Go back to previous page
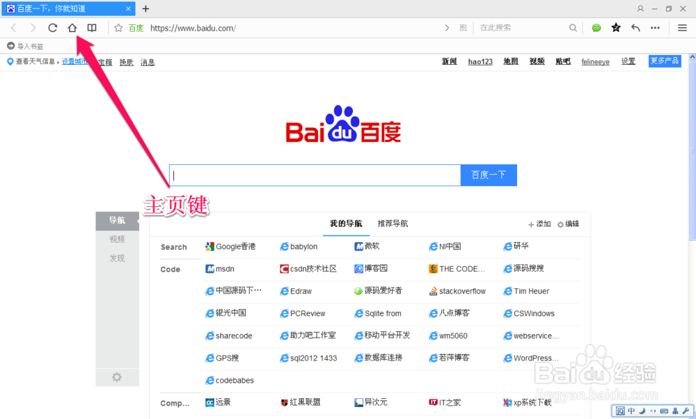 pyautogui.click(x=13, y=28)
